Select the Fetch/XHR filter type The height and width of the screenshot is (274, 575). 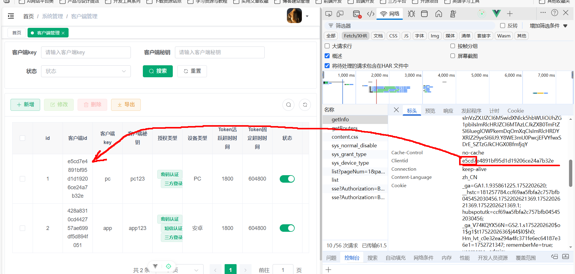point(355,36)
